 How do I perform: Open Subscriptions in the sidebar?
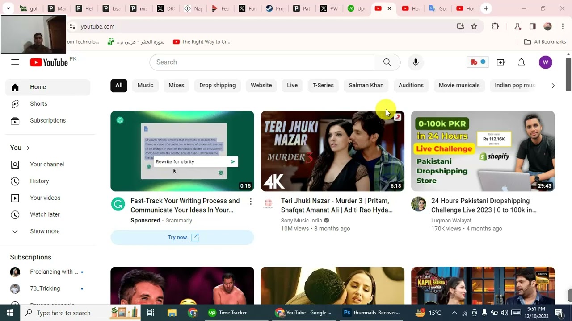48,121
